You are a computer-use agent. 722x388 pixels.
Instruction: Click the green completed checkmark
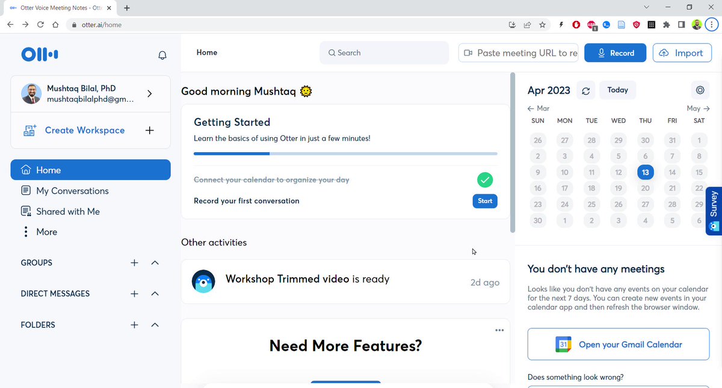point(485,179)
